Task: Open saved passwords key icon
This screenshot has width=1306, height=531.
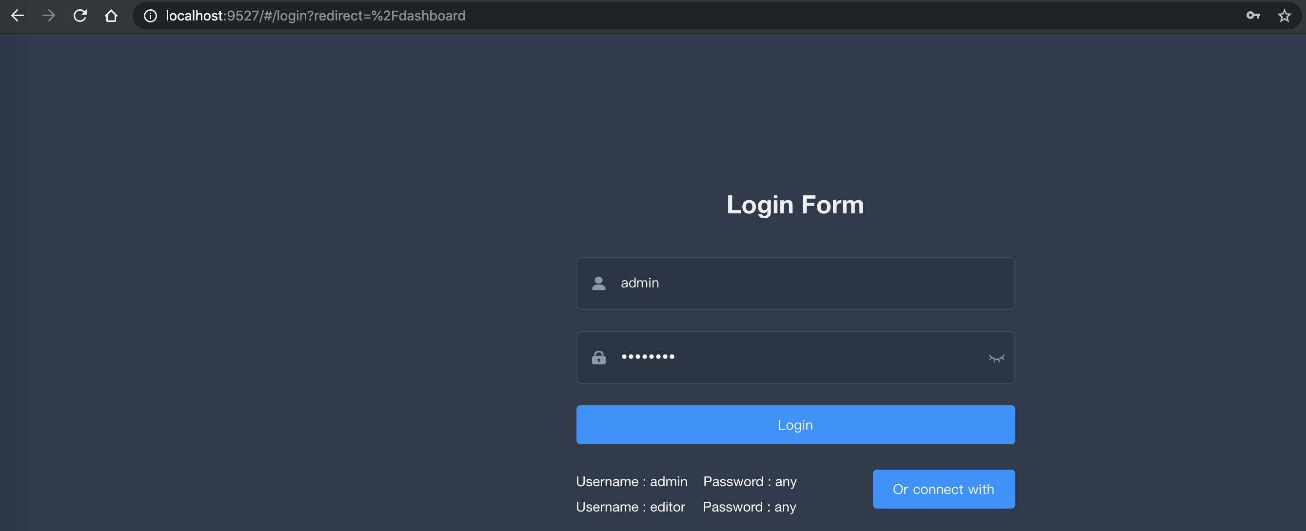Action: pyautogui.click(x=1253, y=16)
